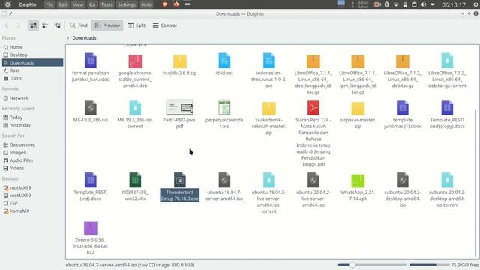The height and width of the screenshot is (270, 480).
Task: Select MX-19.3_386.iso.torrent file icon
Action: click(x=135, y=108)
